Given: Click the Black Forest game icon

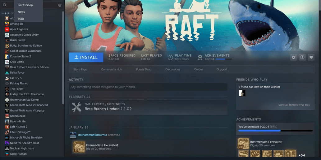Looking at the screenshot, I should (x=7, y=40).
